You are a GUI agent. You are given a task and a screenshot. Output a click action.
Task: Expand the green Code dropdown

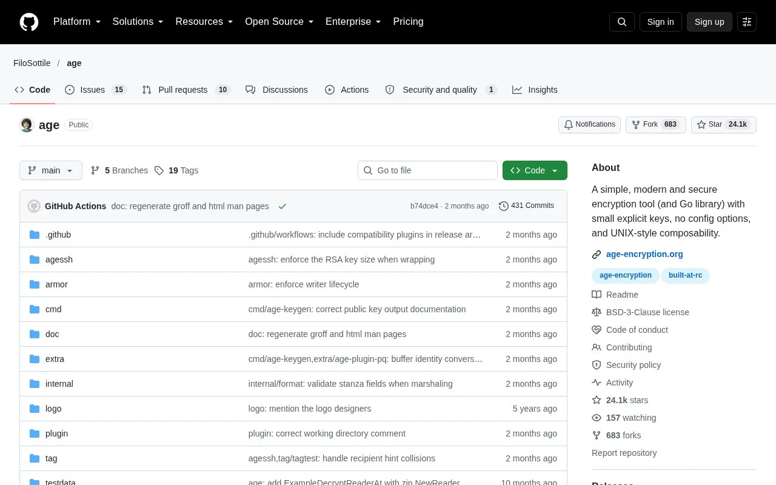[535, 170]
